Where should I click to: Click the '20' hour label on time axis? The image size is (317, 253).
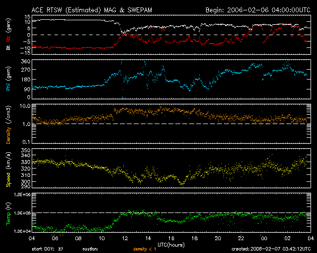pyautogui.click(x=218, y=238)
